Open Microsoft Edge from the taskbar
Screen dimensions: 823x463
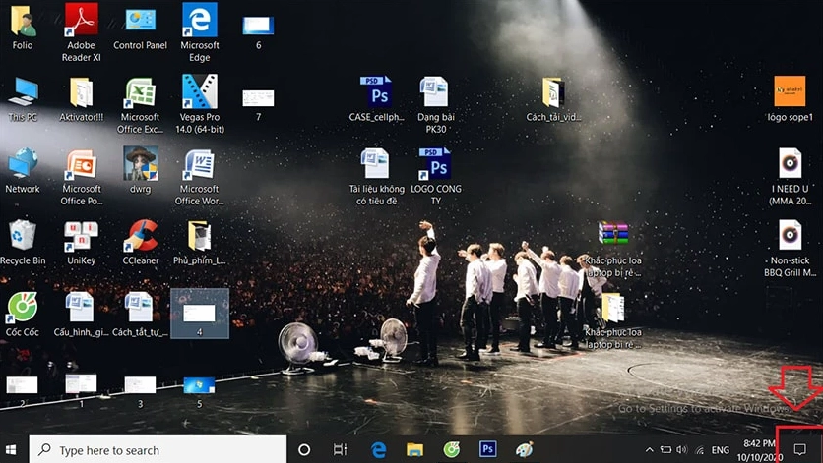(378, 449)
